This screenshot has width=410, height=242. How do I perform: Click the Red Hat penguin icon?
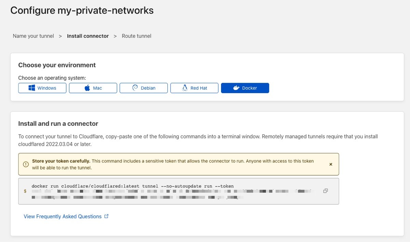coord(185,88)
